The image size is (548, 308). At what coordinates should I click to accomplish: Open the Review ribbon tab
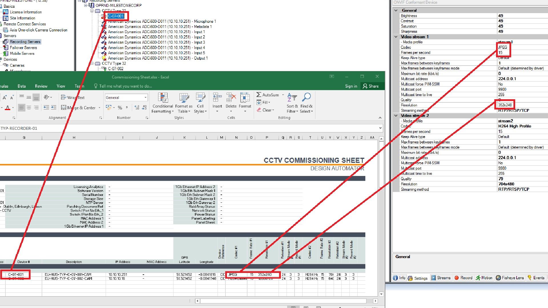pos(41,86)
